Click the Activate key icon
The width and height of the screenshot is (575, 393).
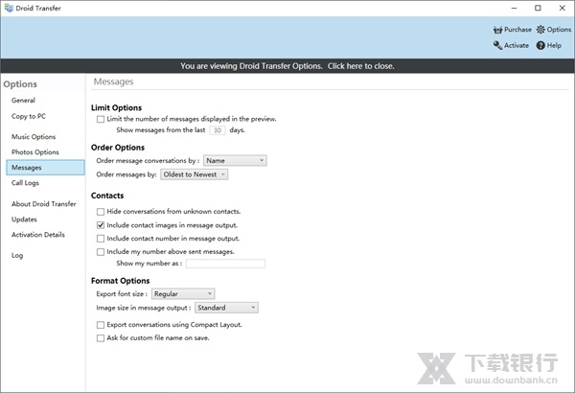click(497, 45)
